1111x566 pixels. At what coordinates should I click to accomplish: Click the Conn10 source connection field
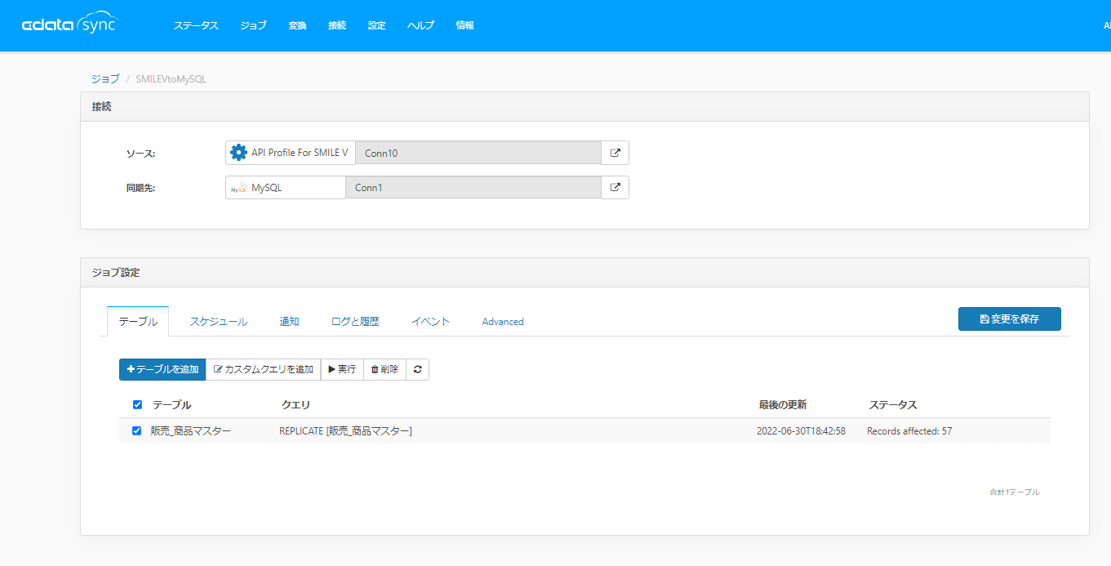click(x=478, y=153)
